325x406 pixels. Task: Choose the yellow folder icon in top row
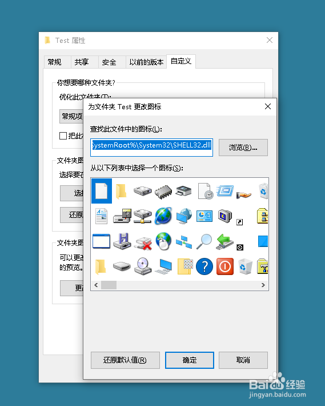click(x=121, y=192)
